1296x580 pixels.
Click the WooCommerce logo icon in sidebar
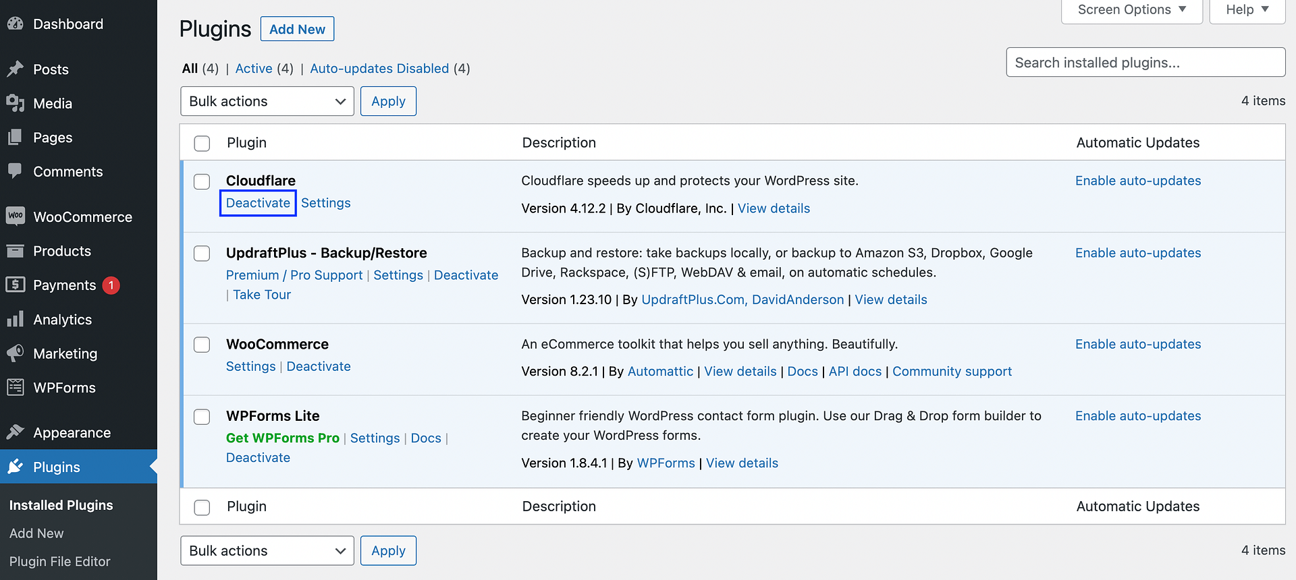15,216
